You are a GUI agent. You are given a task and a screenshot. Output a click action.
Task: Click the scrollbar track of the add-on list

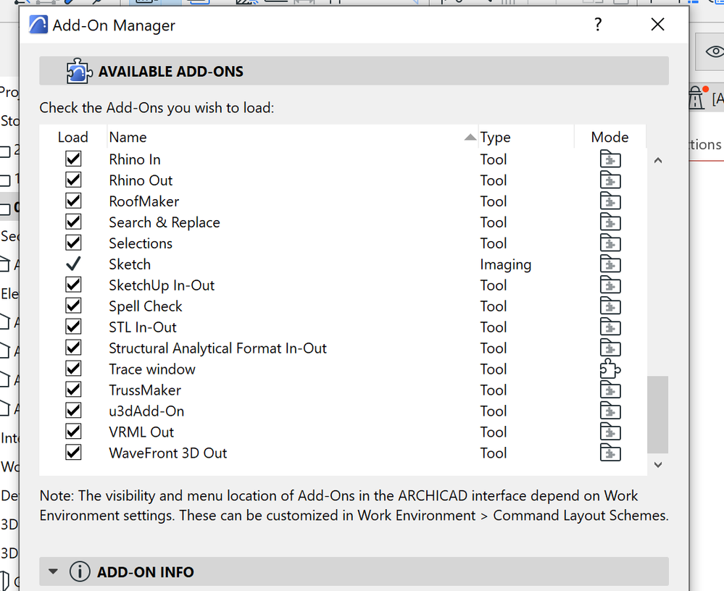click(x=657, y=311)
